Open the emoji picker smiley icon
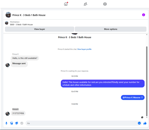 (139, 123)
